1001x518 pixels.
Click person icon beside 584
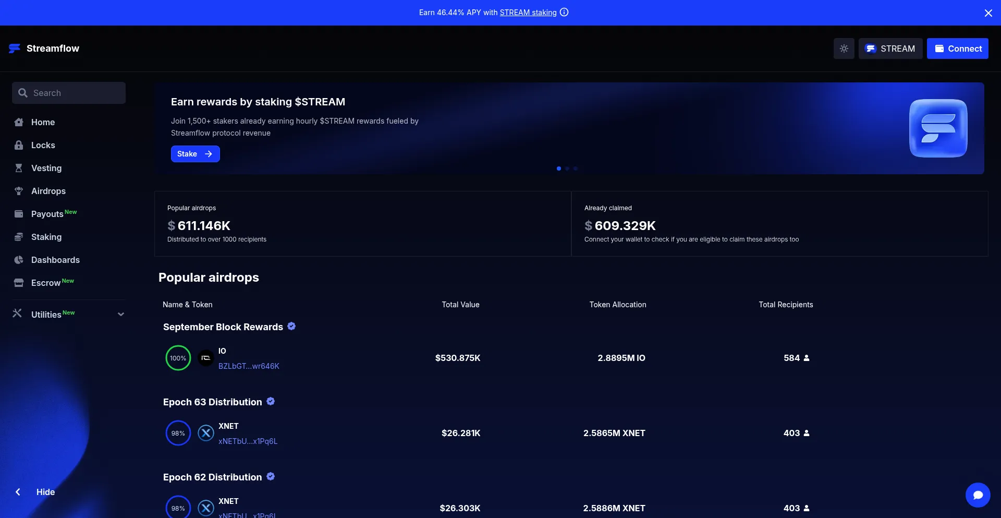pos(807,358)
